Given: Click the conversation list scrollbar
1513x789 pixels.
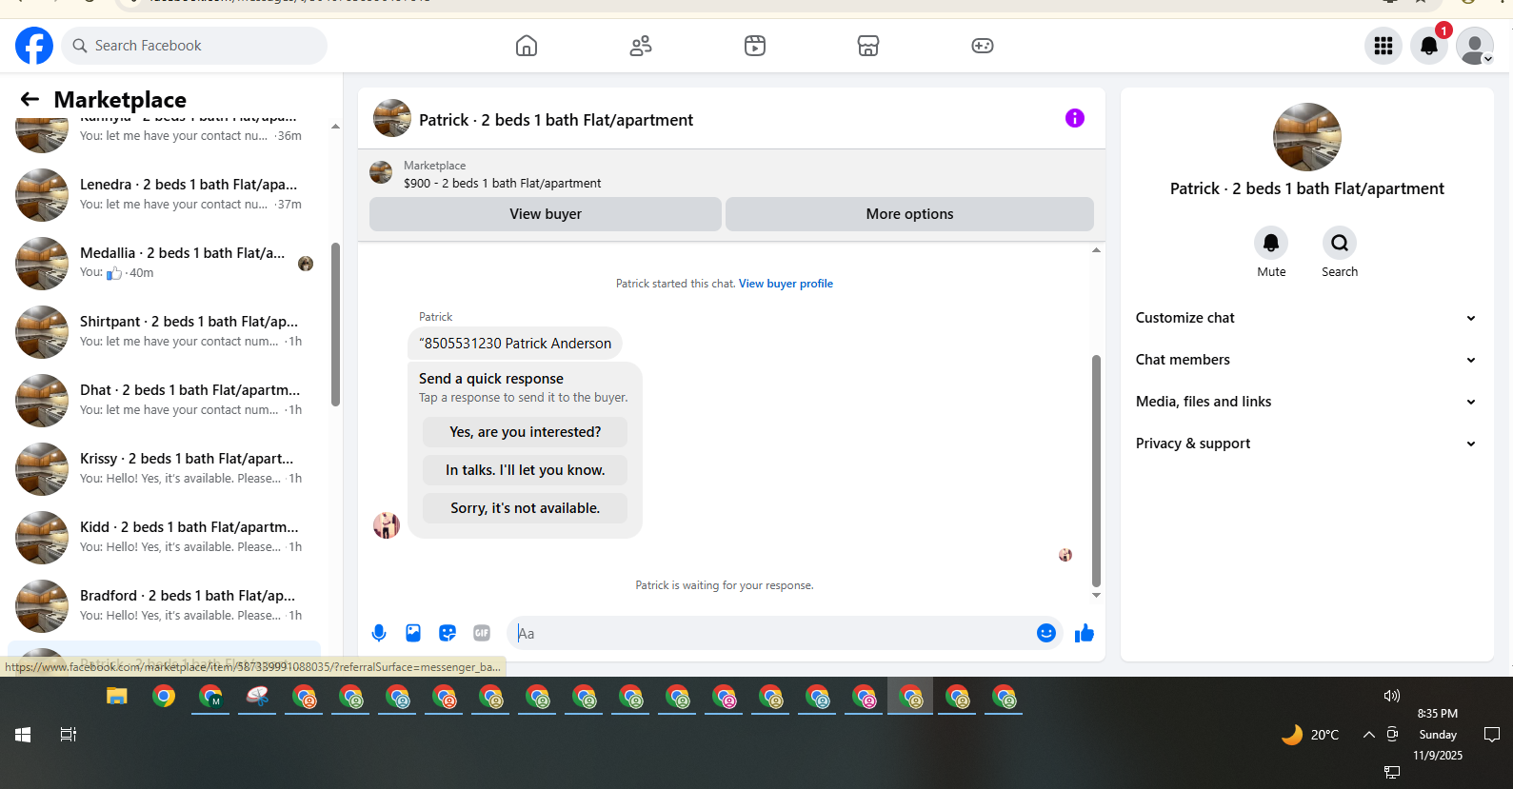Looking at the screenshot, I should (335, 324).
